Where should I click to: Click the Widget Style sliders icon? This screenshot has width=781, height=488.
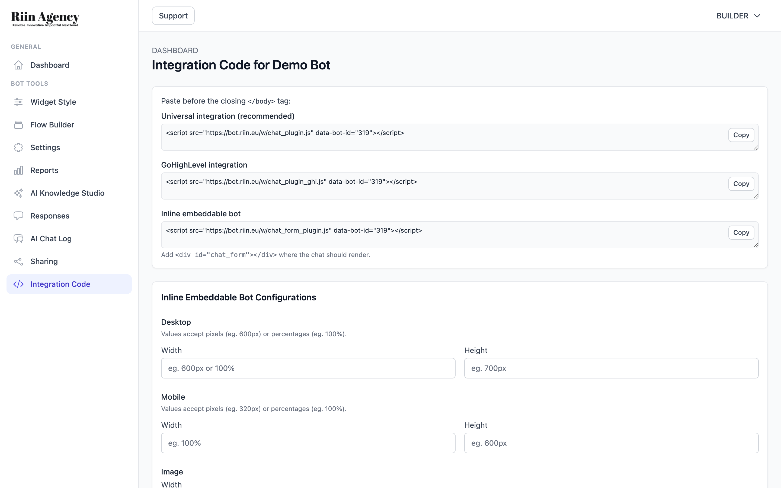[18, 102]
